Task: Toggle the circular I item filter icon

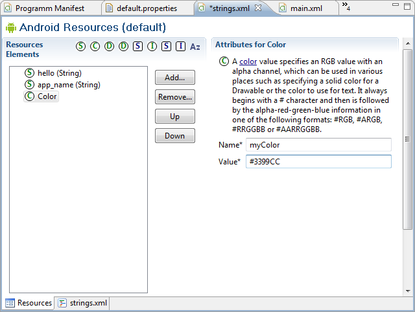Action: tap(152, 46)
